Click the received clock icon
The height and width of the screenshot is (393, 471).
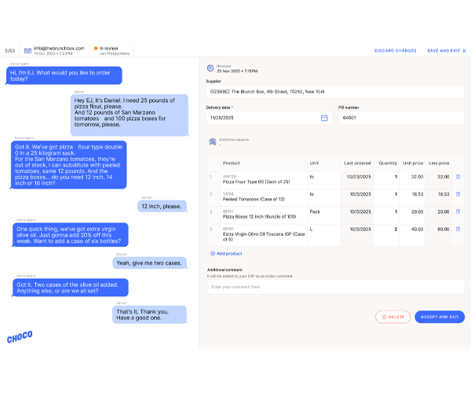click(x=210, y=68)
